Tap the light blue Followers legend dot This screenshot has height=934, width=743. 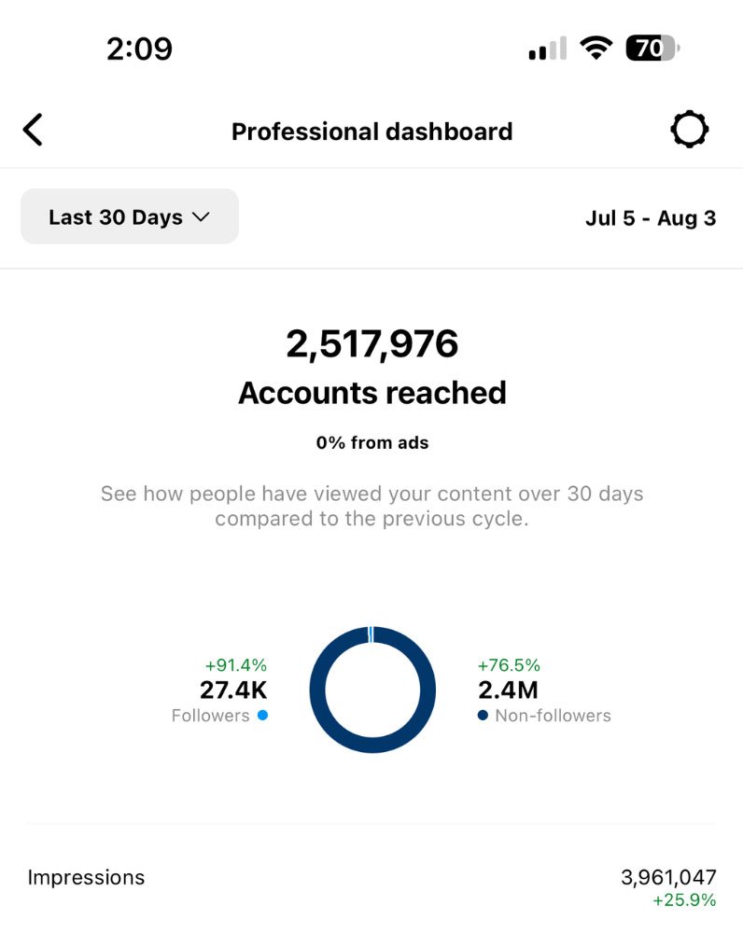coord(262,716)
